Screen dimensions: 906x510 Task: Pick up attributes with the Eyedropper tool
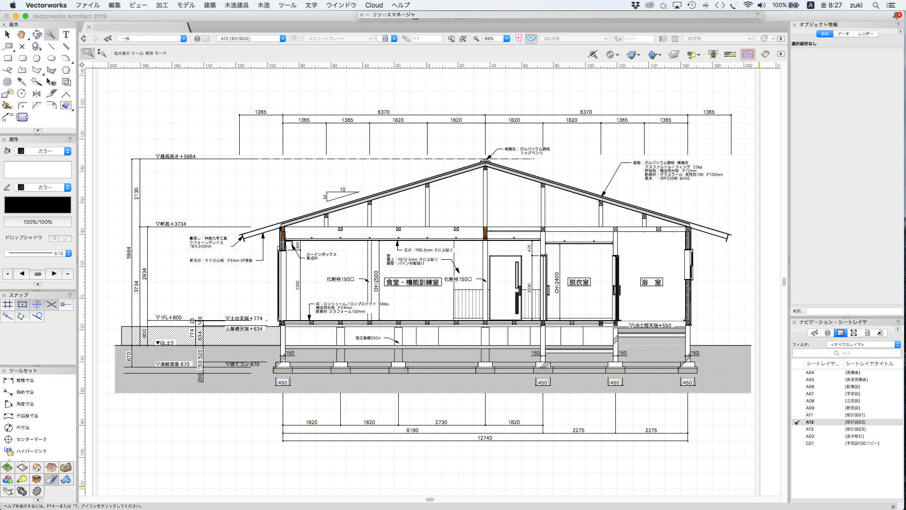tap(22, 82)
